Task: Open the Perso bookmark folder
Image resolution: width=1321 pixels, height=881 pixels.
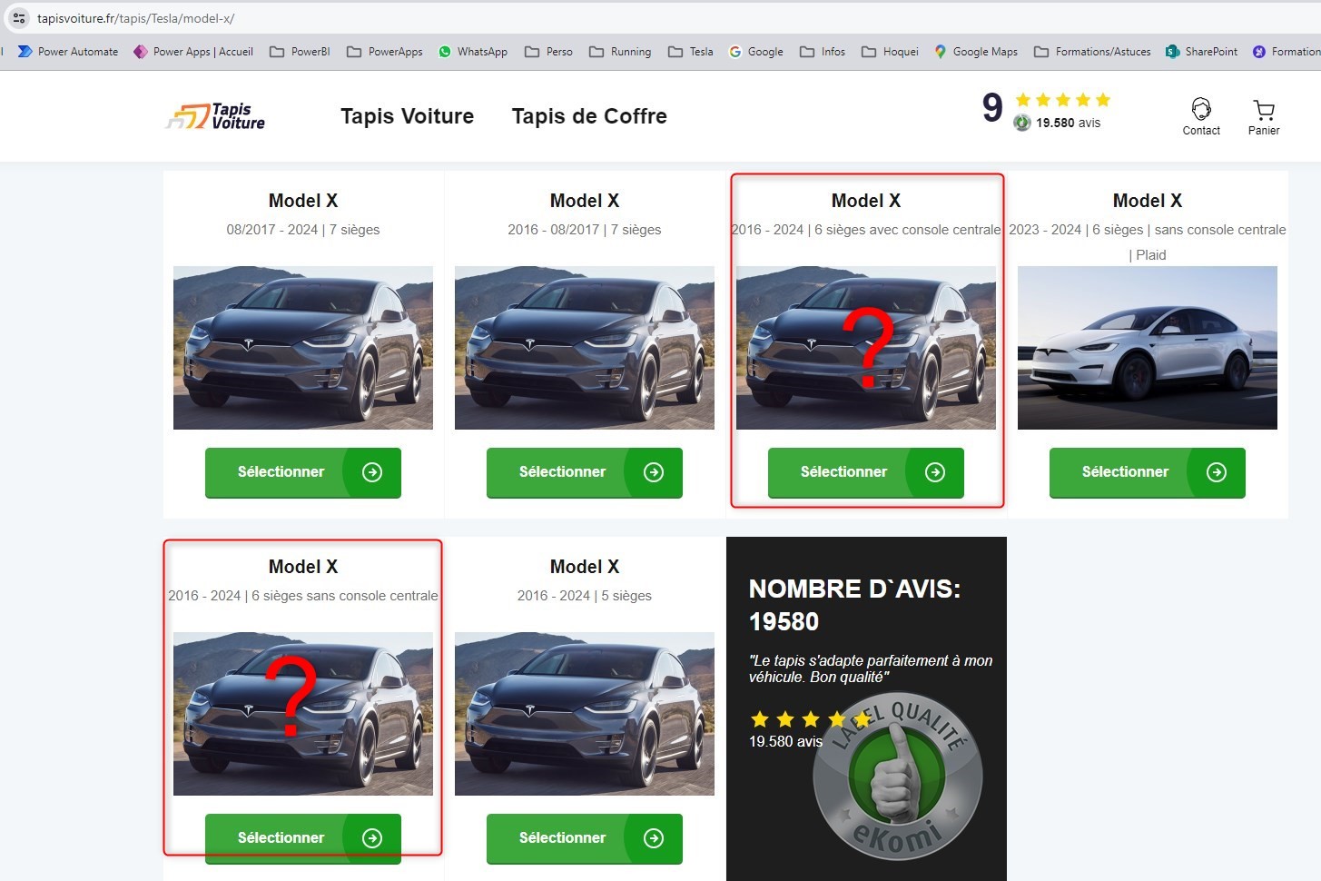Action: (x=548, y=52)
